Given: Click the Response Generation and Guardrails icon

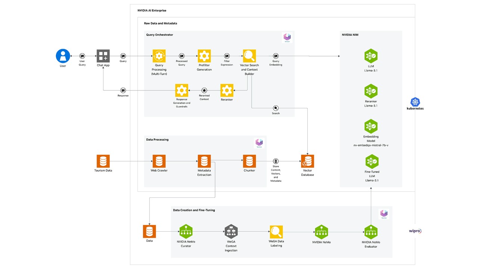Looking at the screenshot, I should point(182,90).
